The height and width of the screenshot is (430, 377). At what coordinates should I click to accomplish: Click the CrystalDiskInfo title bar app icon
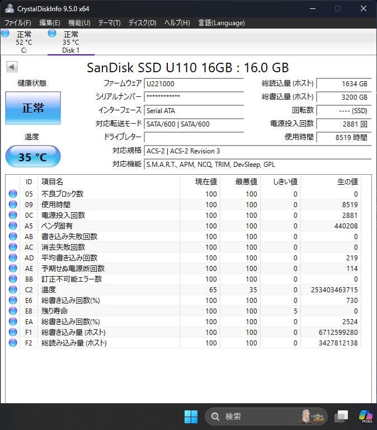10,8
